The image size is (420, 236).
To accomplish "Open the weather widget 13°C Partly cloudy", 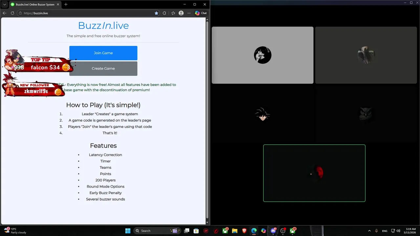I will [x=15, y=231].
